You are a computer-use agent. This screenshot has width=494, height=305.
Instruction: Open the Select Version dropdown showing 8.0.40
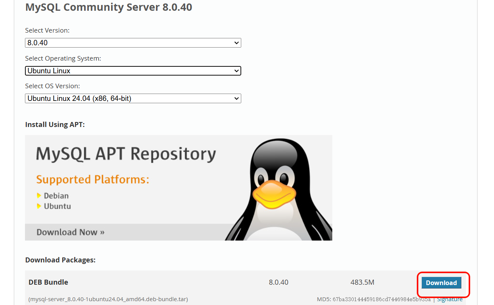click(133, 43)
